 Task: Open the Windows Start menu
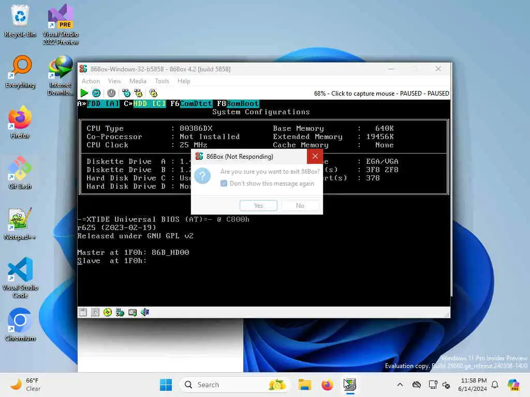click(166, 385)
